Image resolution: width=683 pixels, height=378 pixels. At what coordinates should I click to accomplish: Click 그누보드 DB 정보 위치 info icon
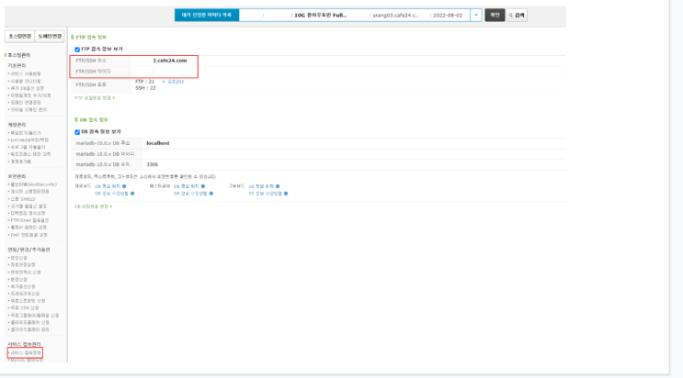278,186
